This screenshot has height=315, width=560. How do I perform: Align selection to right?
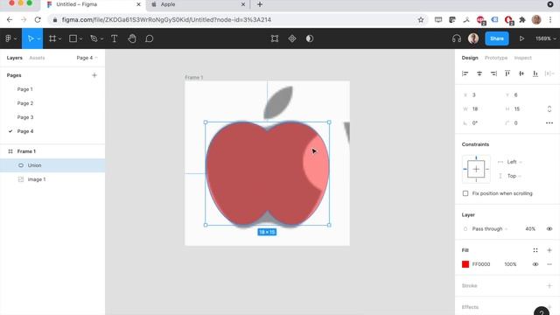(493, 73)
